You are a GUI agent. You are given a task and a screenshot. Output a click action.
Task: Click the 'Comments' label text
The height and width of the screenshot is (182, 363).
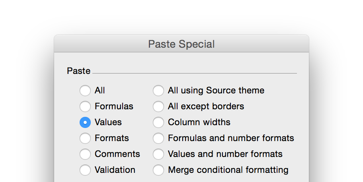[x=117, y=154]
